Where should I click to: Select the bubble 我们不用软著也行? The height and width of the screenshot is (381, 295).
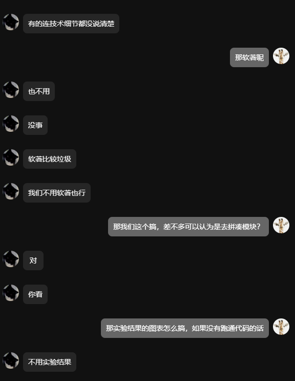(57, 193)
